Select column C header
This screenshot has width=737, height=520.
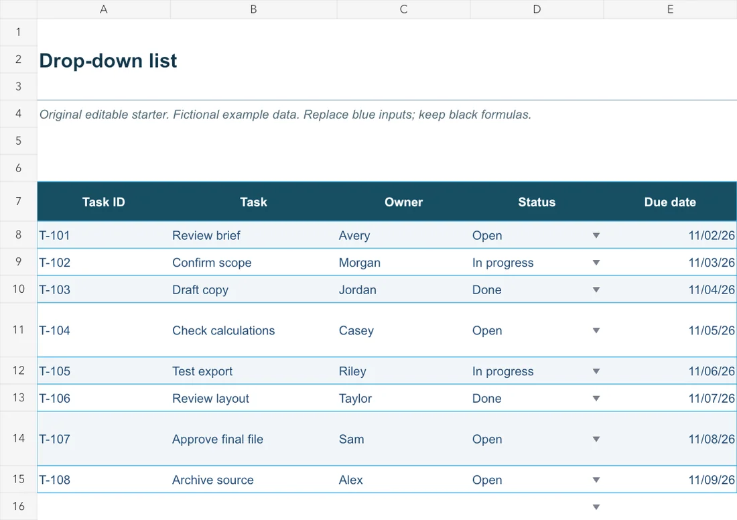(403, 9)
